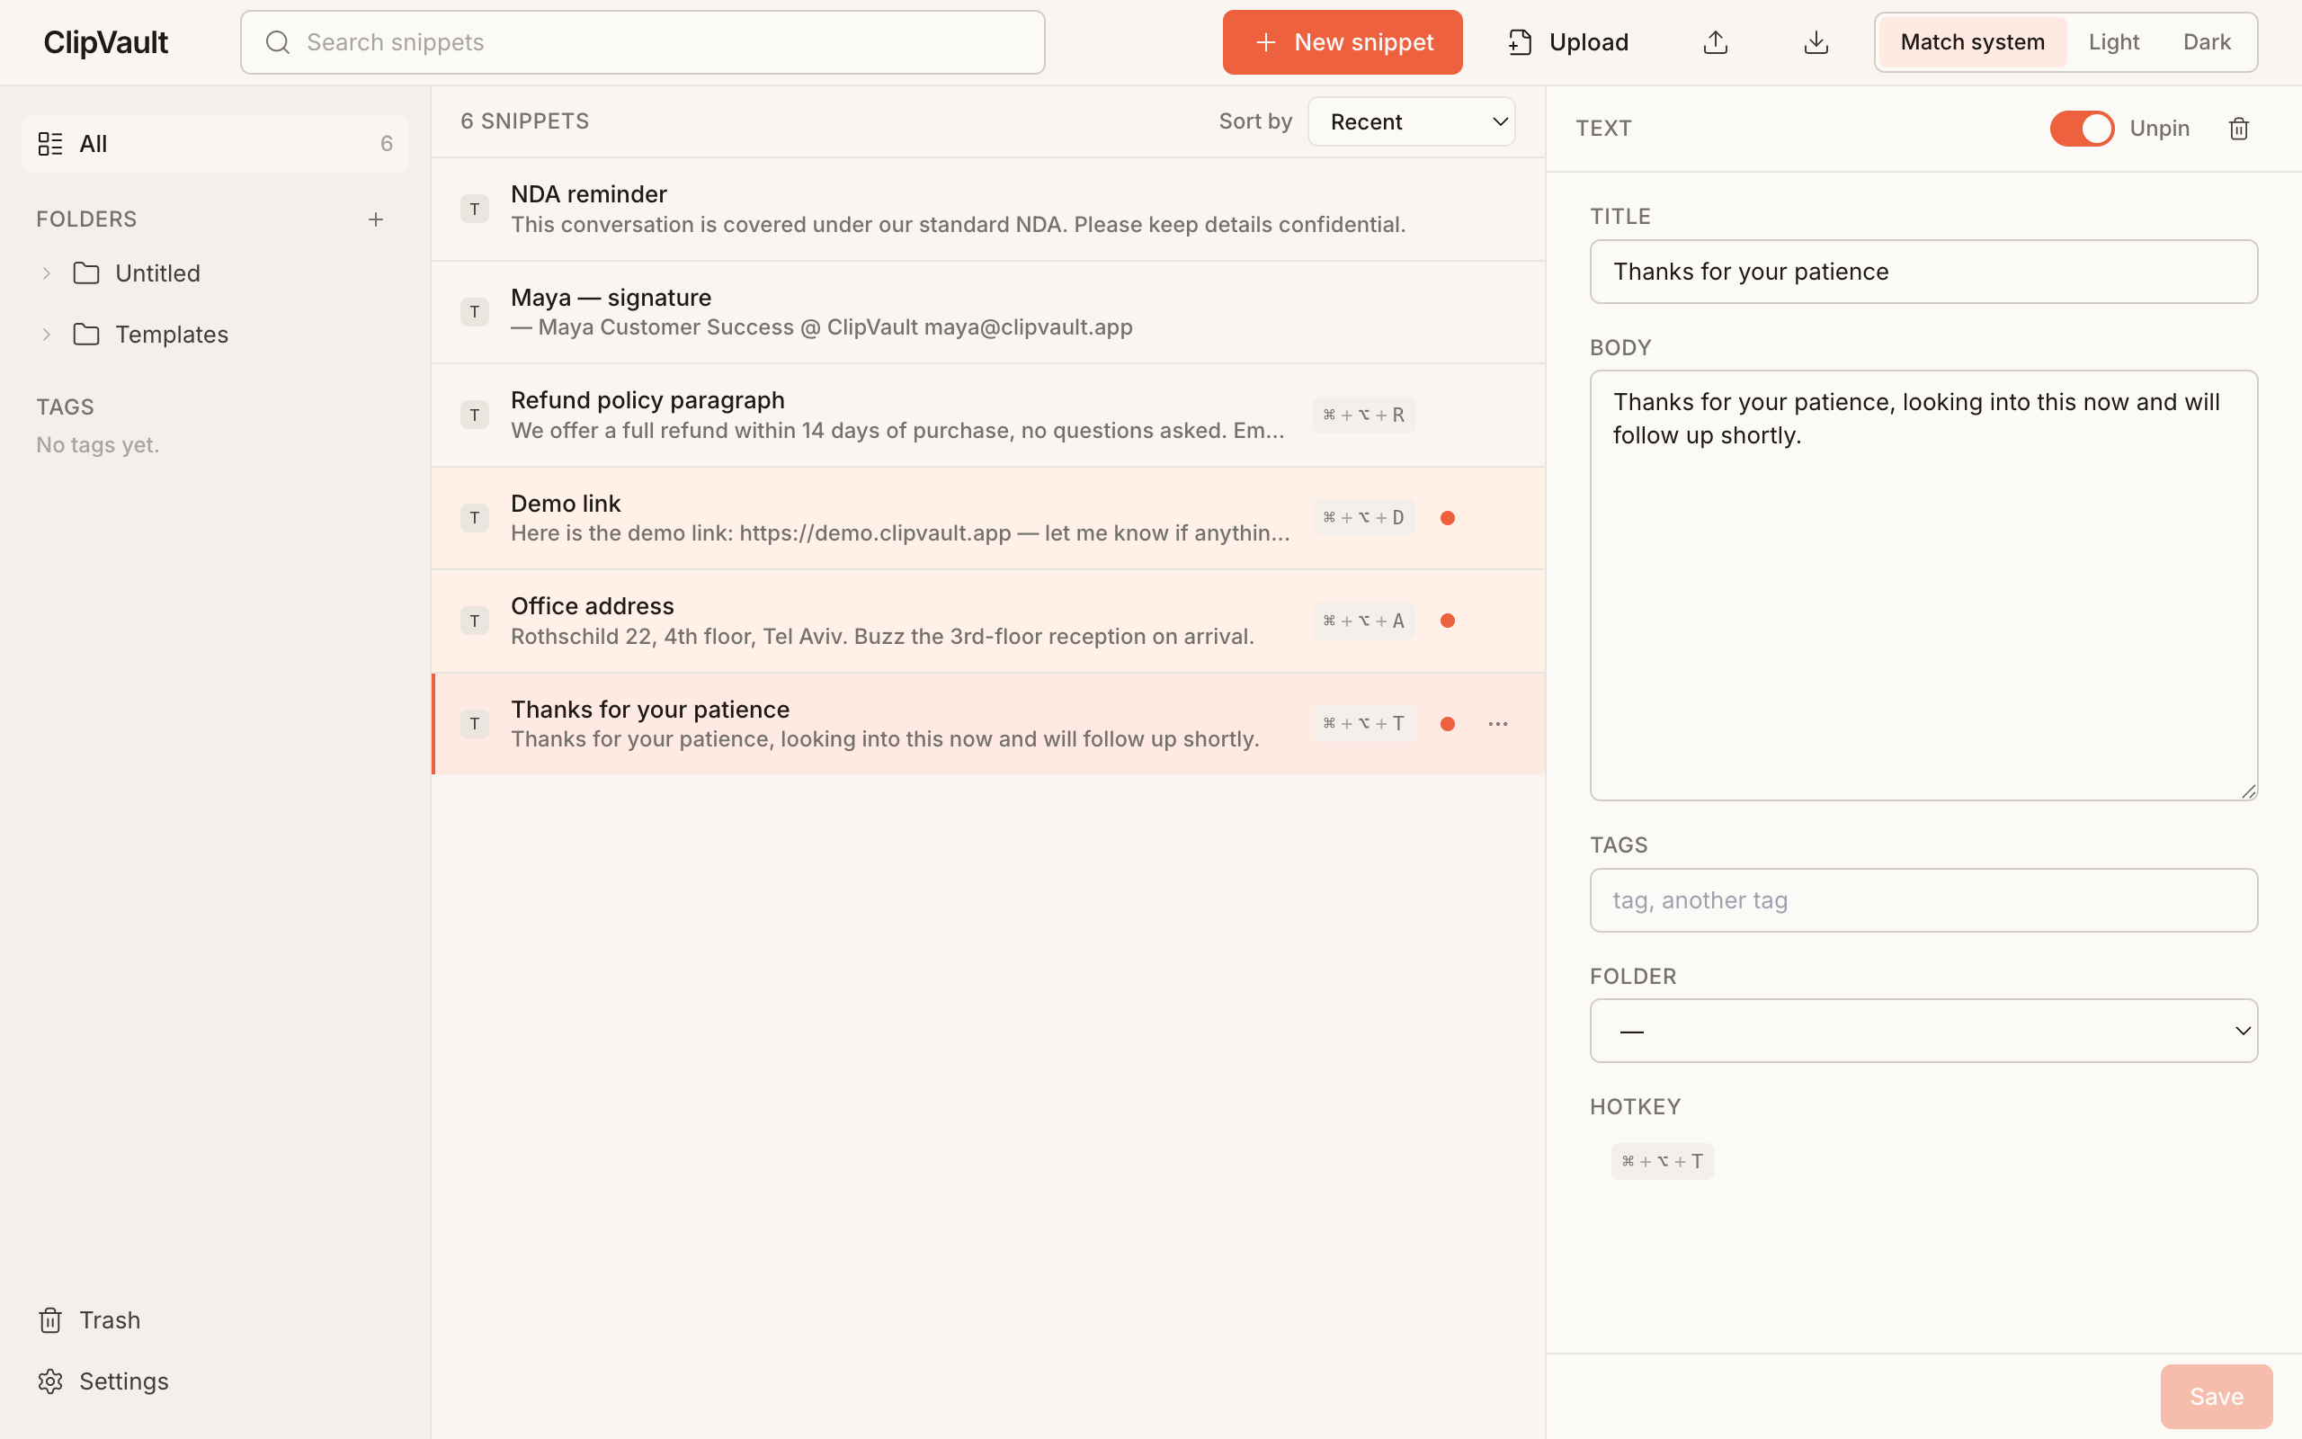This screenshot has height=1439, width=2302.
Task: Click the Tags input field
Action: [1923, 900]
